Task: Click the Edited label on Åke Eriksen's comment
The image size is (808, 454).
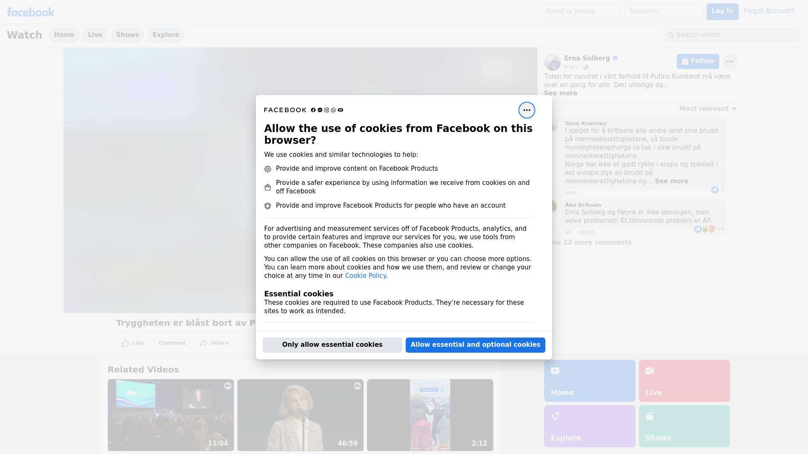Action: coord(586,232)
